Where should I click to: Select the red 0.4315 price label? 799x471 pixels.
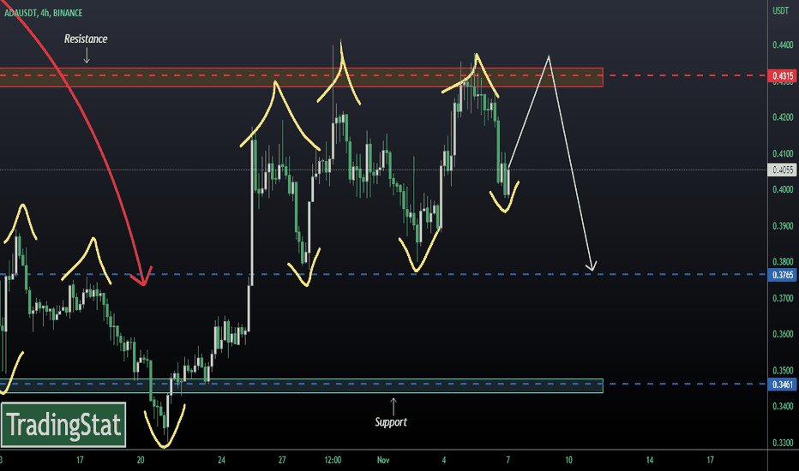click(783, 76)
